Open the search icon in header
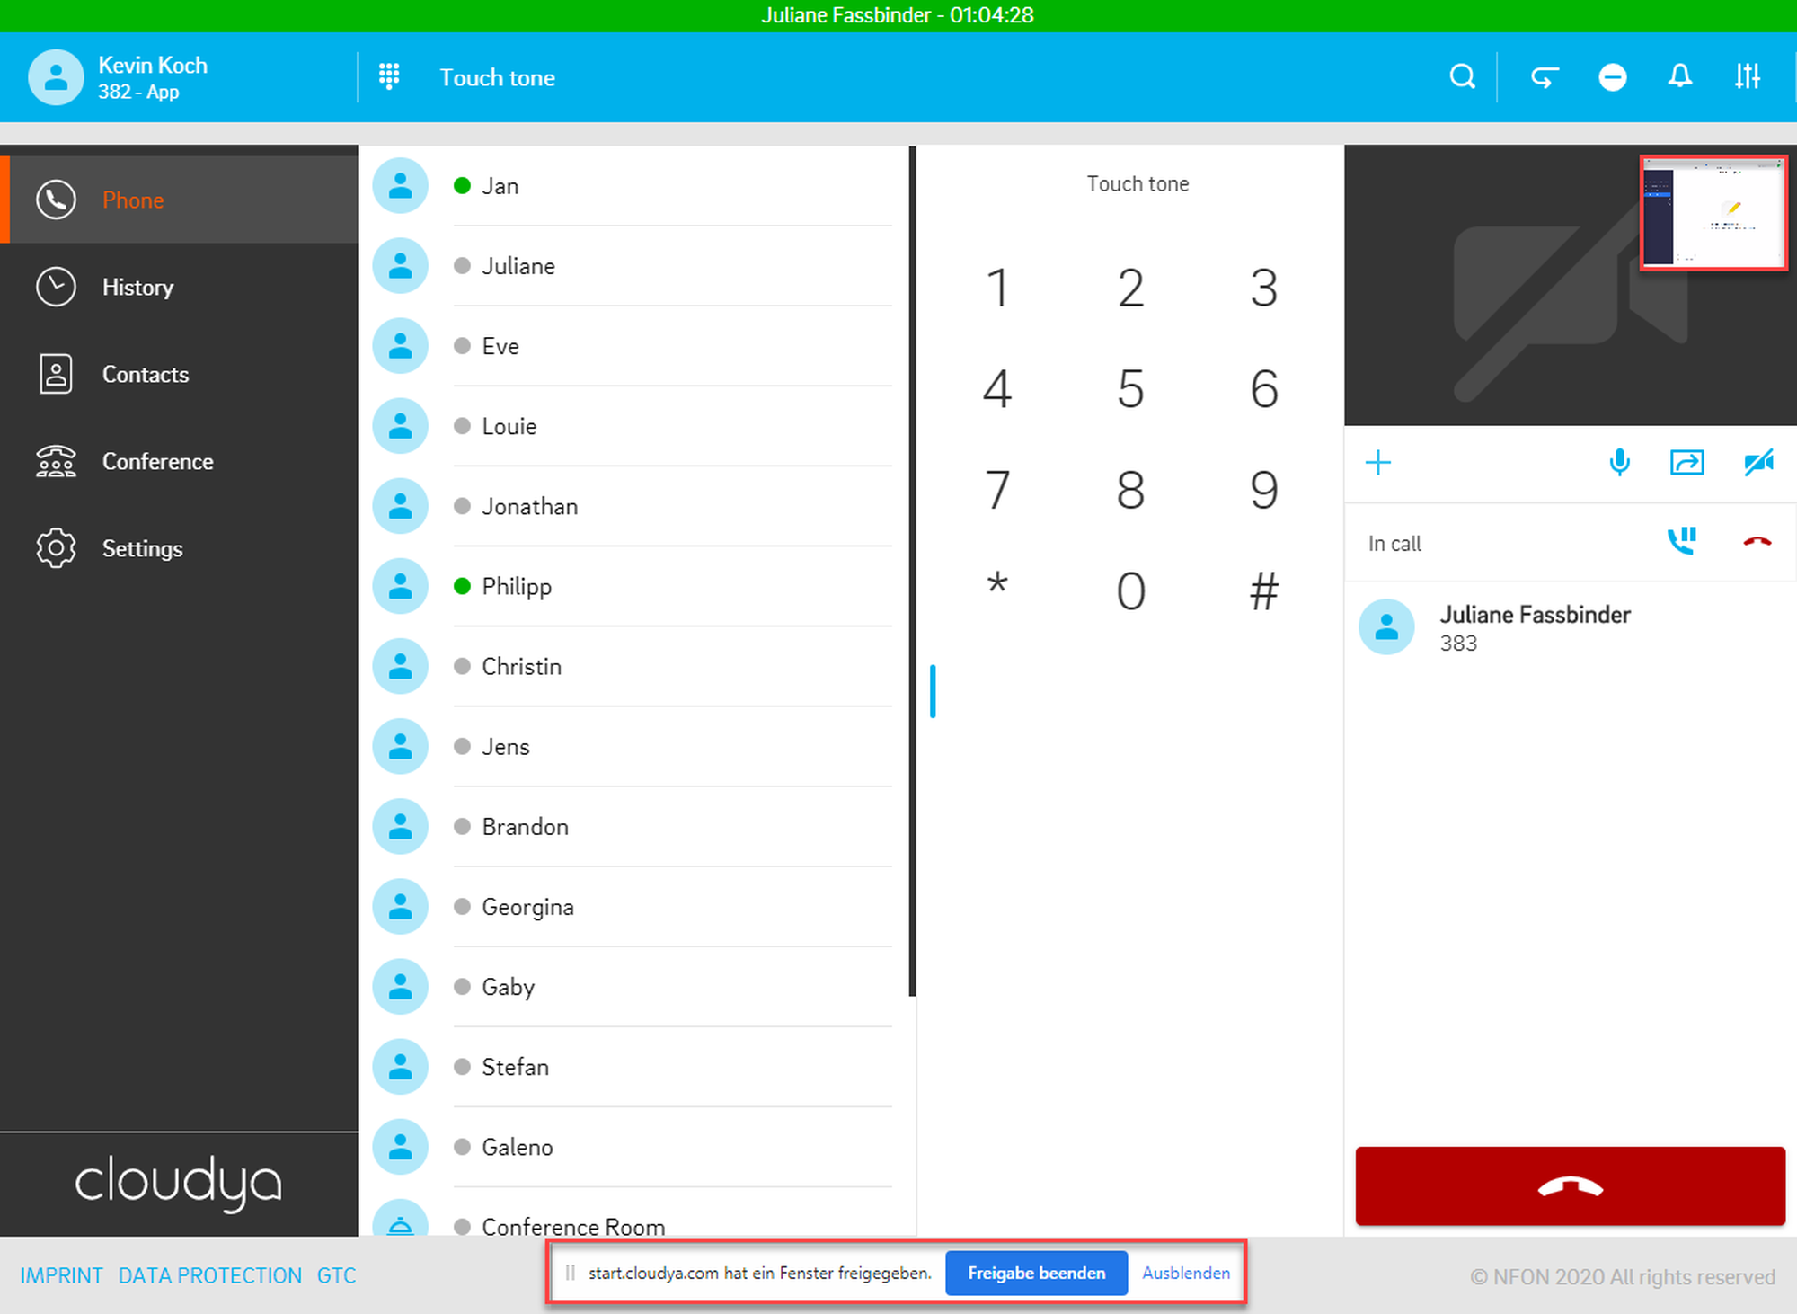Viewport: 1797px width, 1314px height. tap(1462, 77)
